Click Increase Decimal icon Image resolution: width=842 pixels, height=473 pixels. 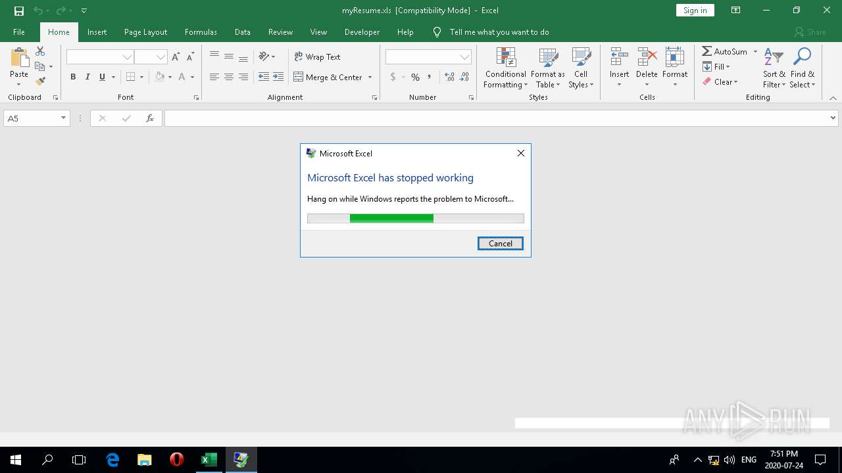(x=450, y=77)
